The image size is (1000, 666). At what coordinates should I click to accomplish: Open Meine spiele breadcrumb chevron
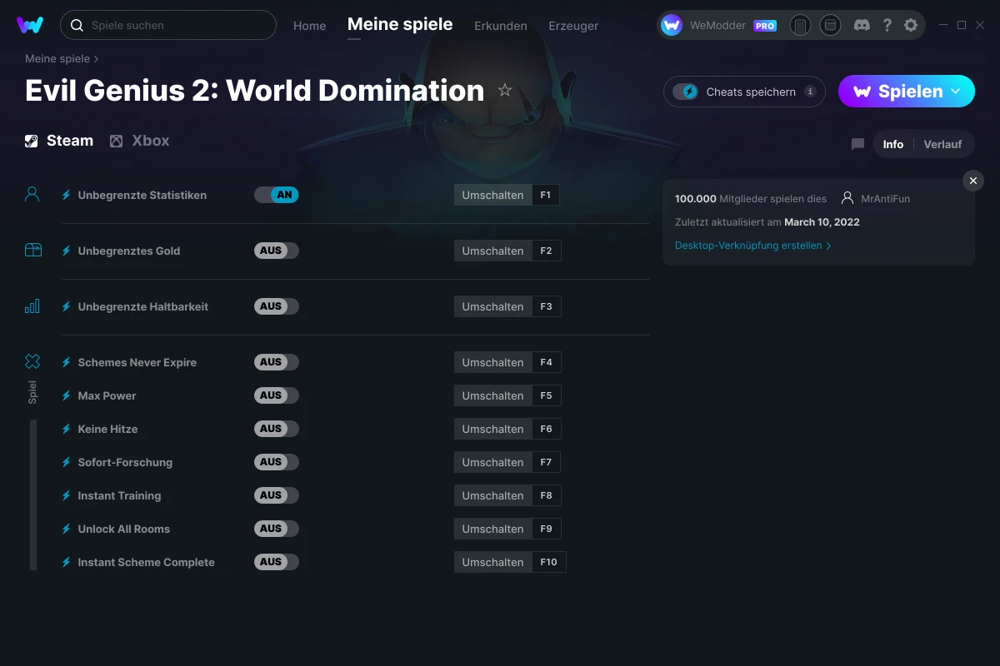tap(96, 59)
